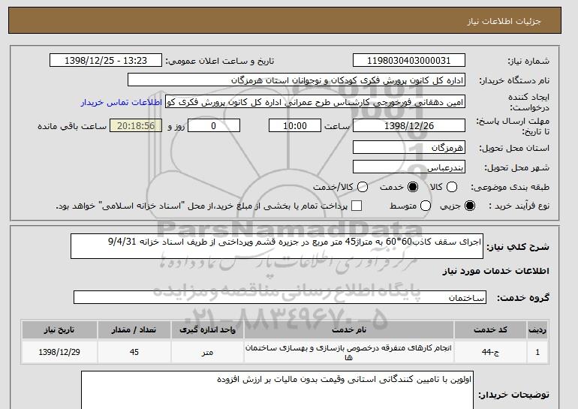Click the کد خدمت column header
578x409 pixels.
point(490,329)
